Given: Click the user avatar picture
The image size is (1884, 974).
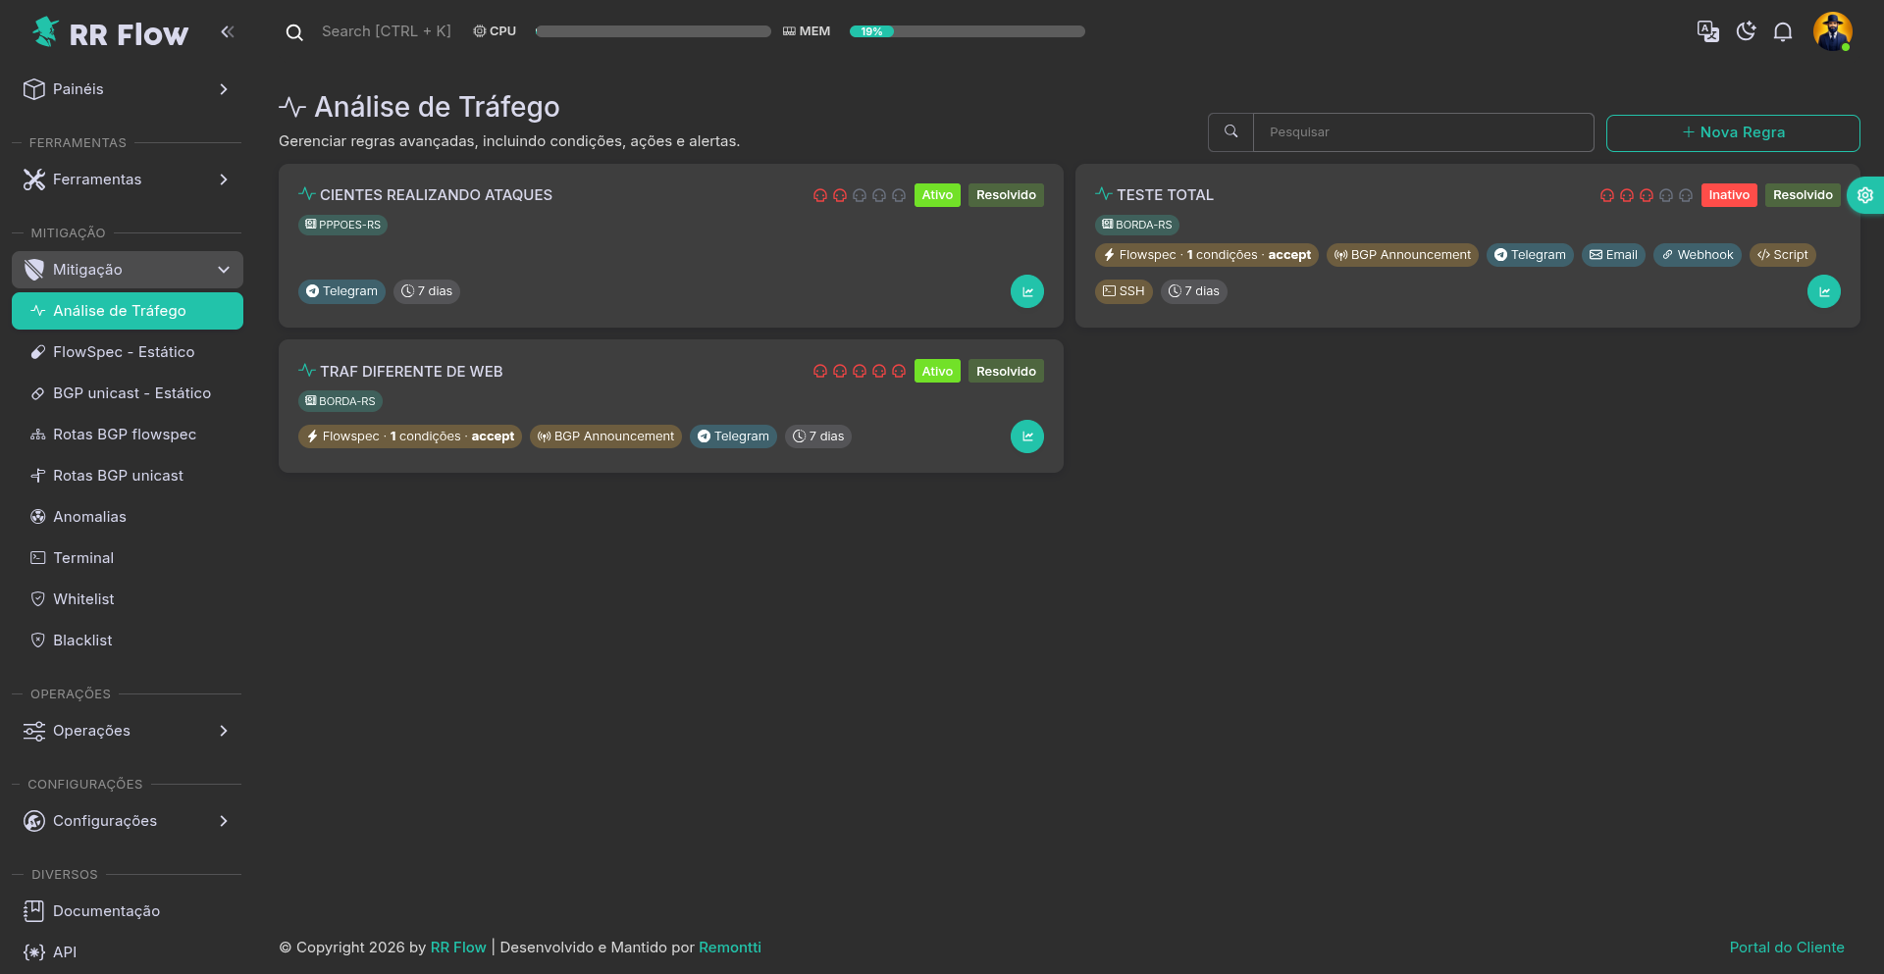Looking at the screenshot, I should tap(1832, 31).
